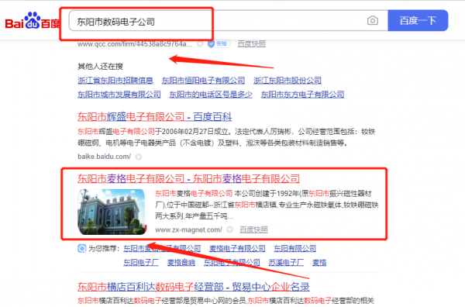This screenshot has height=307, width=465.
Task: Open 百度快照 link next to qcc.com
Action: (x=251, y=44)
